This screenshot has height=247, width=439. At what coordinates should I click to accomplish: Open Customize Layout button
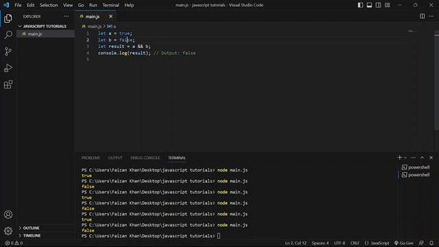(387, 5)
